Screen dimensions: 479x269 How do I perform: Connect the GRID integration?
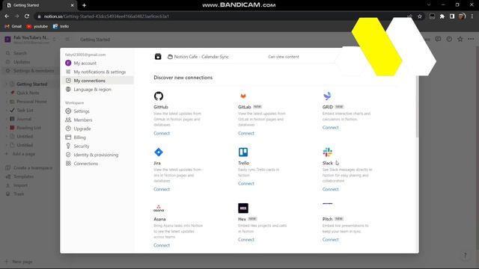pos(331,128)
